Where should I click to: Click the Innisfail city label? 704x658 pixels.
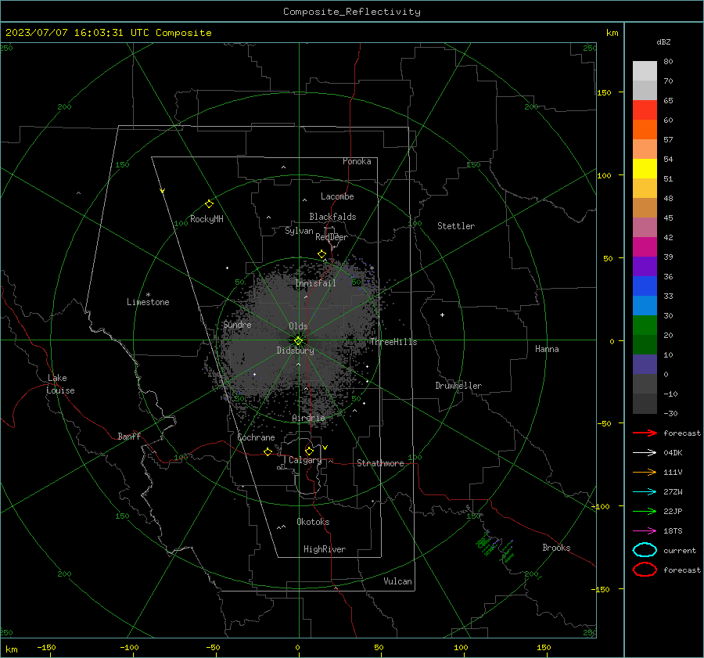315,283
